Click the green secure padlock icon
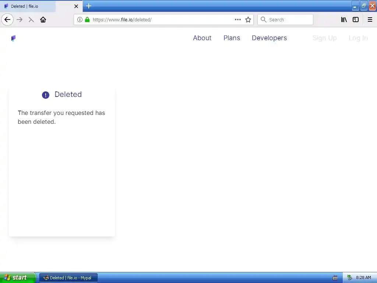Screen dimensions: 377x283 pos(87,20)
